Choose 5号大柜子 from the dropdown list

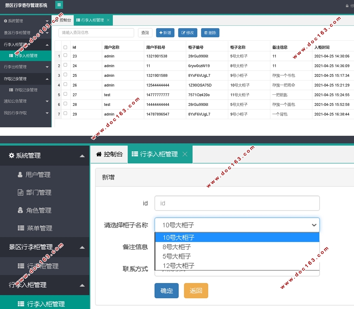tap(237, 256)
